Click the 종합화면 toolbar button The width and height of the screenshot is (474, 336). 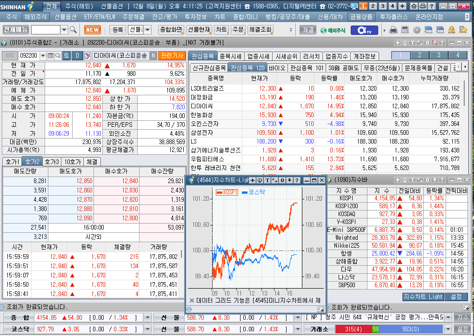click(171, 30)
